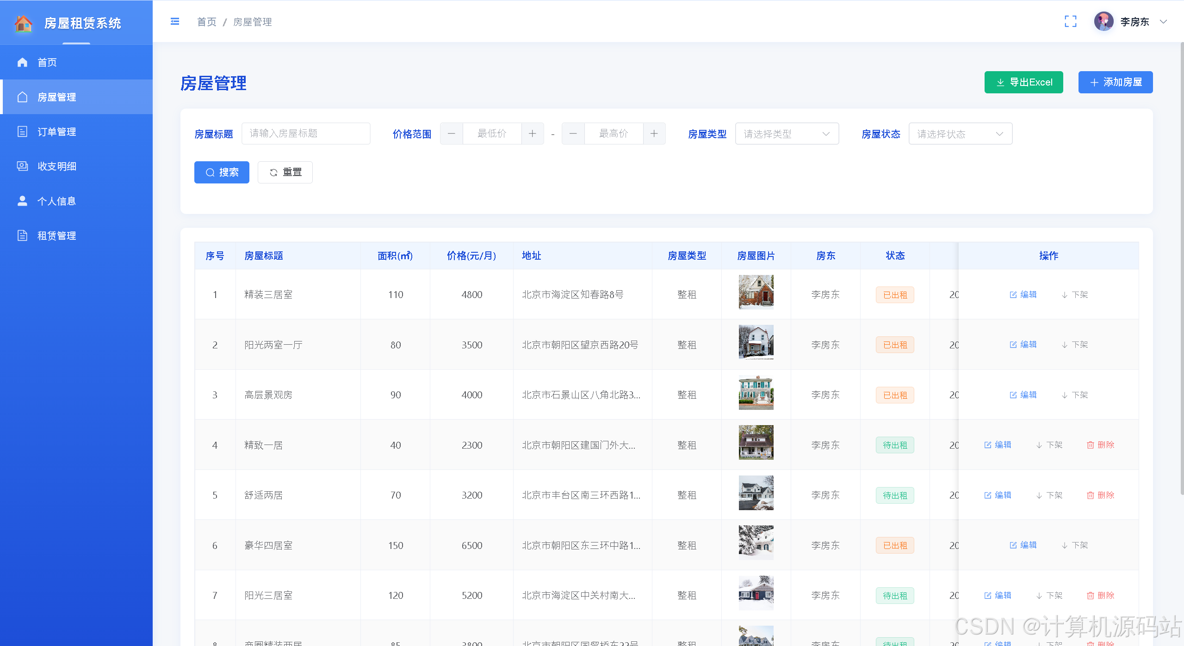The height and width of the screenshot is (646, 1184).
Task: Click the user avatar picture
Action: click(x=1103, y=22)
